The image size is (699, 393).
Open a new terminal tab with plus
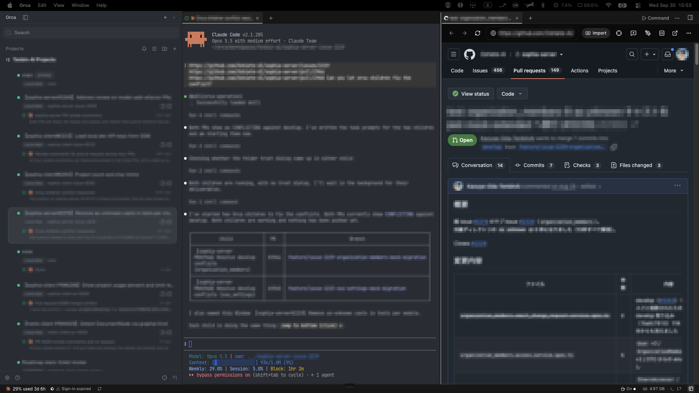pyautogui.click(x=271, y=18)
